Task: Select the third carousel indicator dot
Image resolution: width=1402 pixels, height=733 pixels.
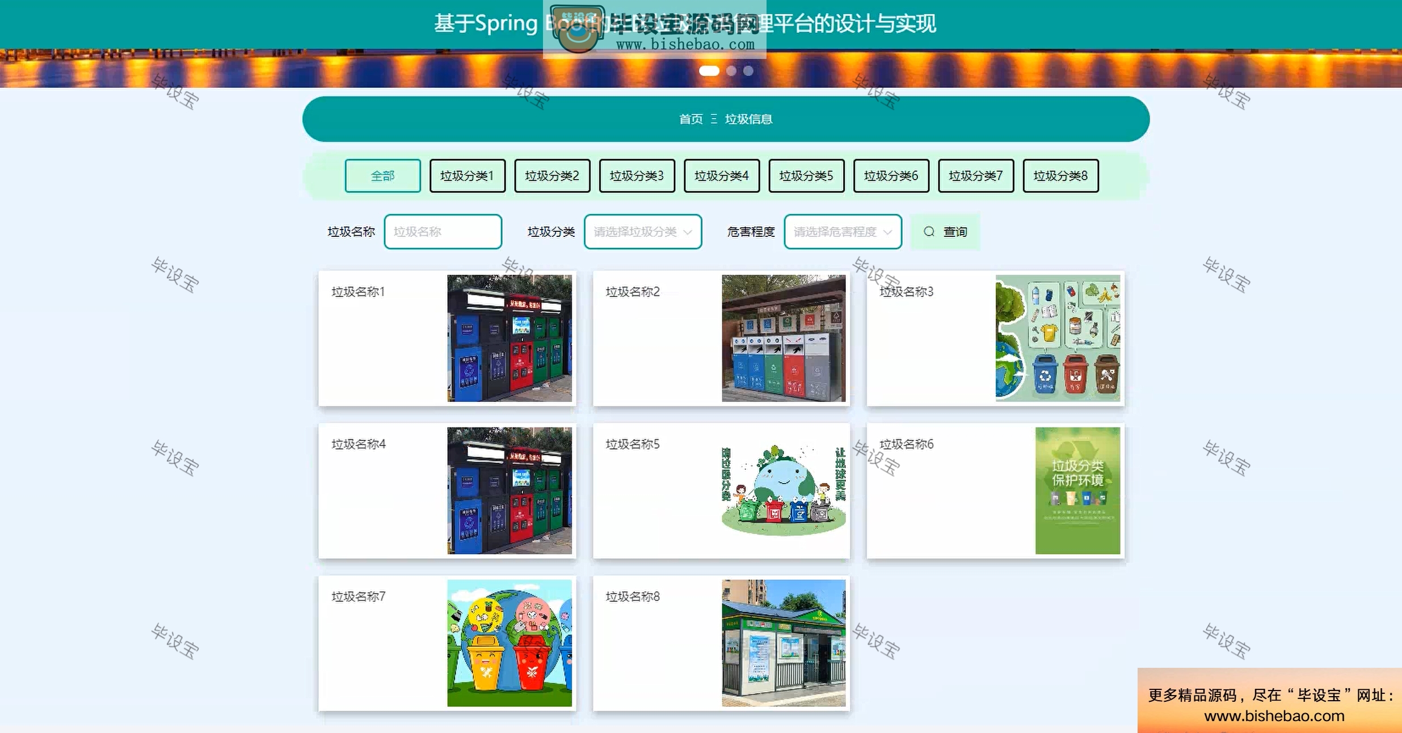Action: pyautogui.click(x=748, y=71)
